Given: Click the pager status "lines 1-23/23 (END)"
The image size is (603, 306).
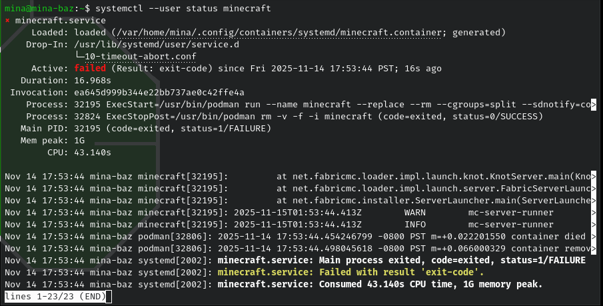Looking at the screenshot, I should (54, 296).
